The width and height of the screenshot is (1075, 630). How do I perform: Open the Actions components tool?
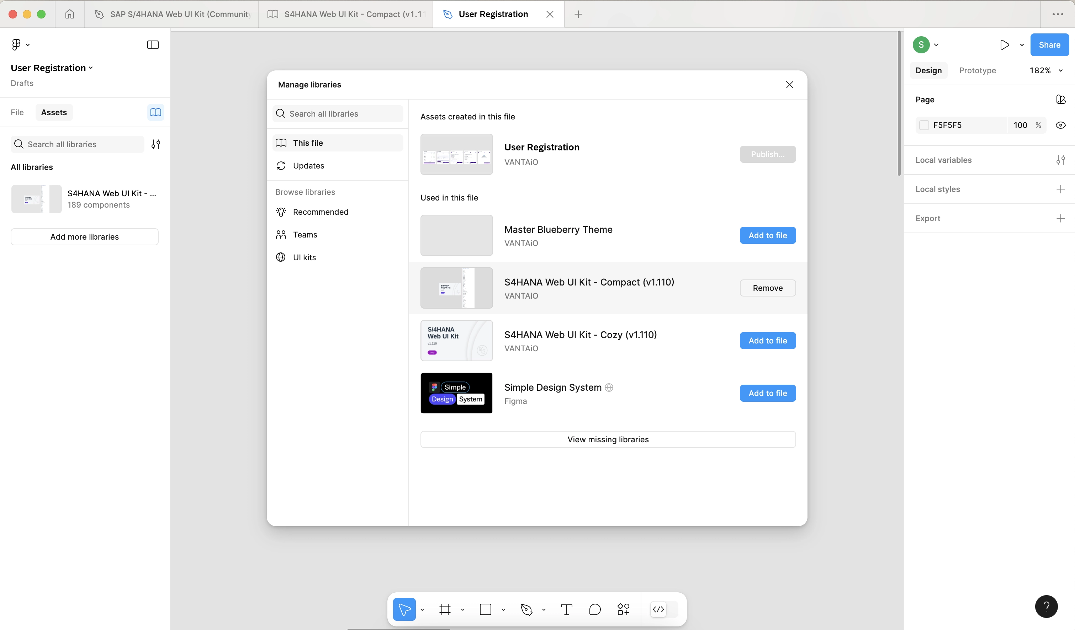(623, 609)
